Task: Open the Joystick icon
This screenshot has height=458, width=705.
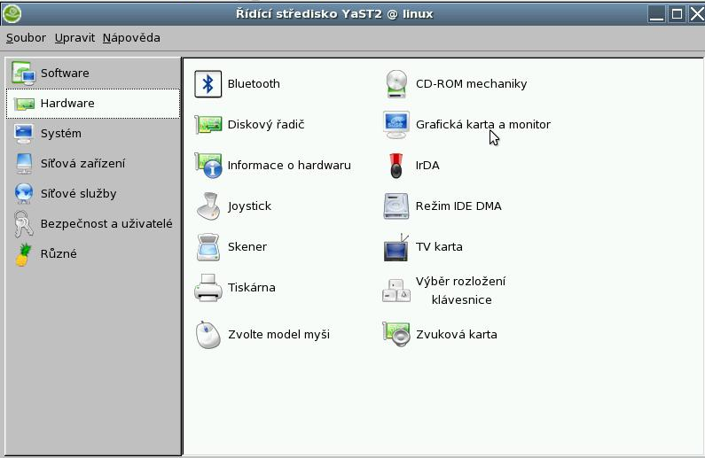Action: click(x=208, y=206)
